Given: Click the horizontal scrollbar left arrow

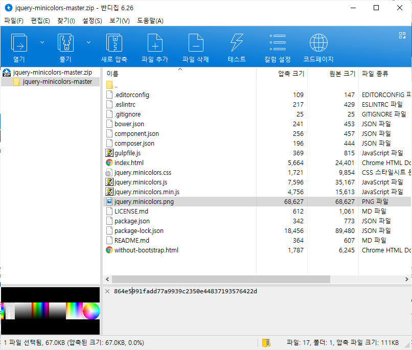Looking at the screenshot, I should [x=107, y=279].
